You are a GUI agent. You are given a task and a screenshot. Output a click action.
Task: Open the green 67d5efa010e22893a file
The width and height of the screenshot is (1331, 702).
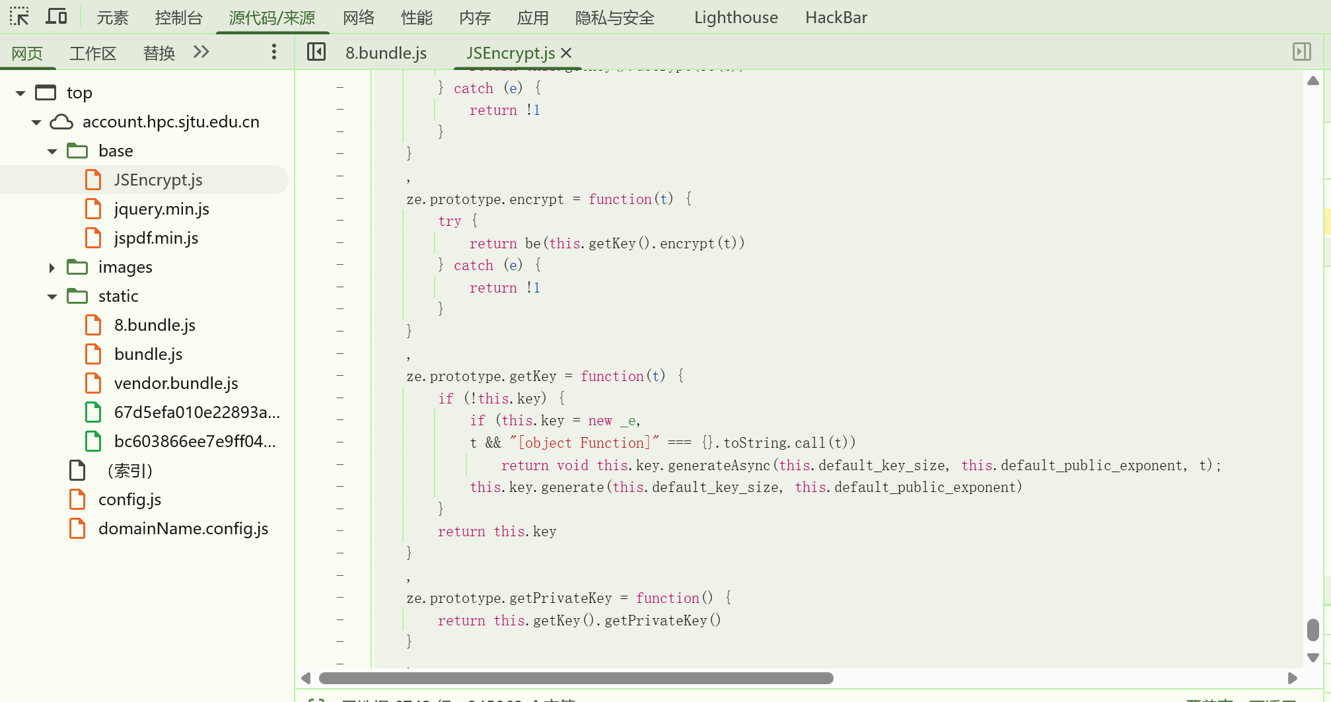click(196, 413)
